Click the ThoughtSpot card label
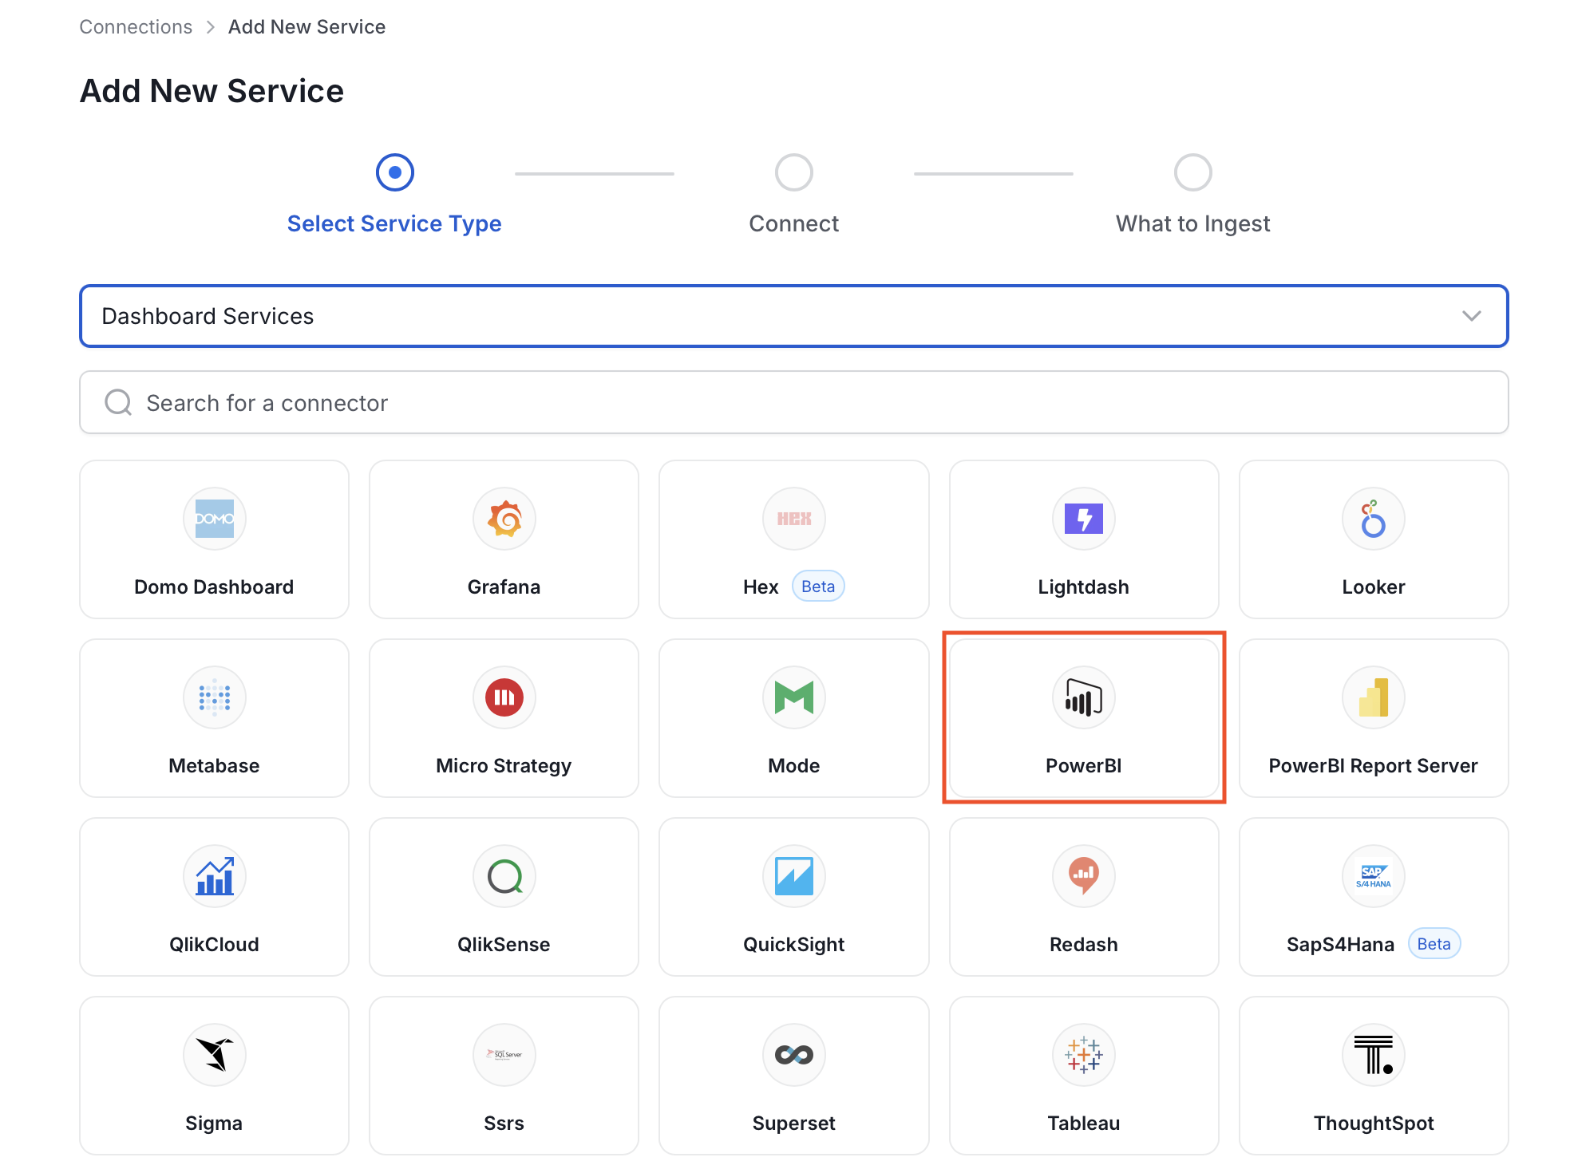Screen dimensions: 1574x1173 [x=1373, y=1123]
